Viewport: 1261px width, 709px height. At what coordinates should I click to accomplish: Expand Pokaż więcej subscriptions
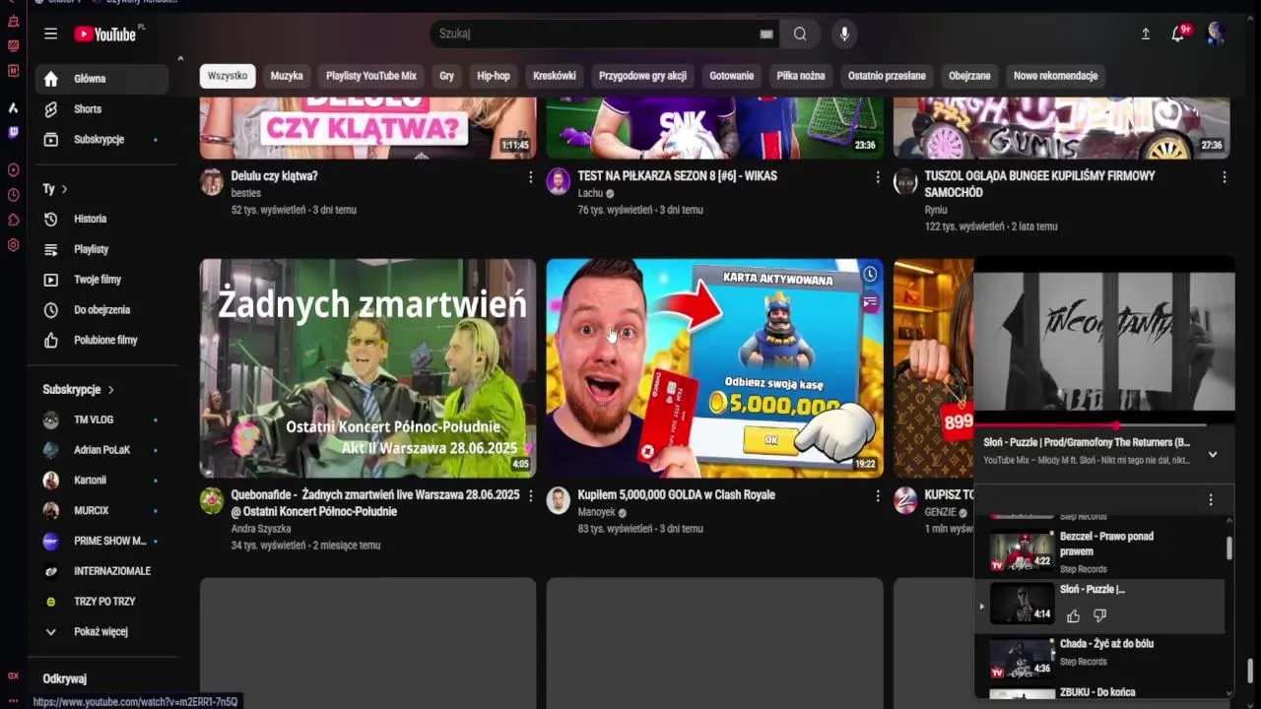click(102, 631)
